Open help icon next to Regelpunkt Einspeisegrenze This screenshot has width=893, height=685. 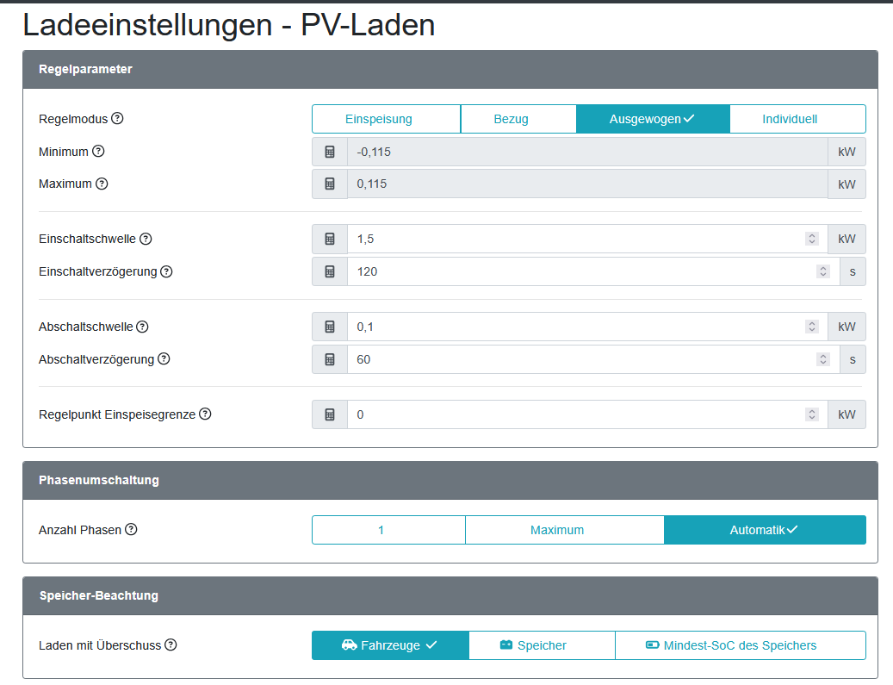tap(205, 414)
